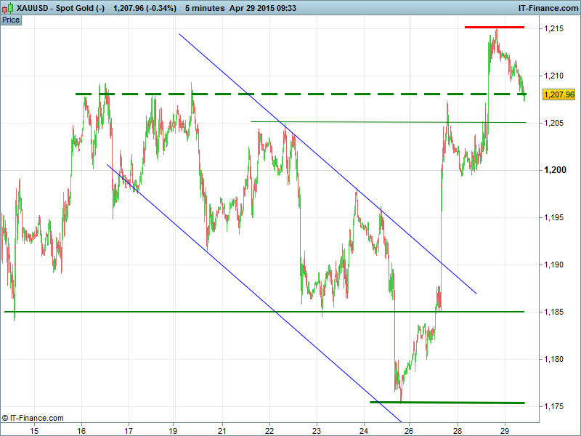Click the 1,207.96 (-0.34%) quote in title
Screen dimensions: 581x436
pos(145,7)
